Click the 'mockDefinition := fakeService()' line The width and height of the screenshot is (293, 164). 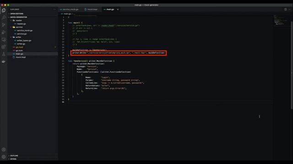point(89,50)
